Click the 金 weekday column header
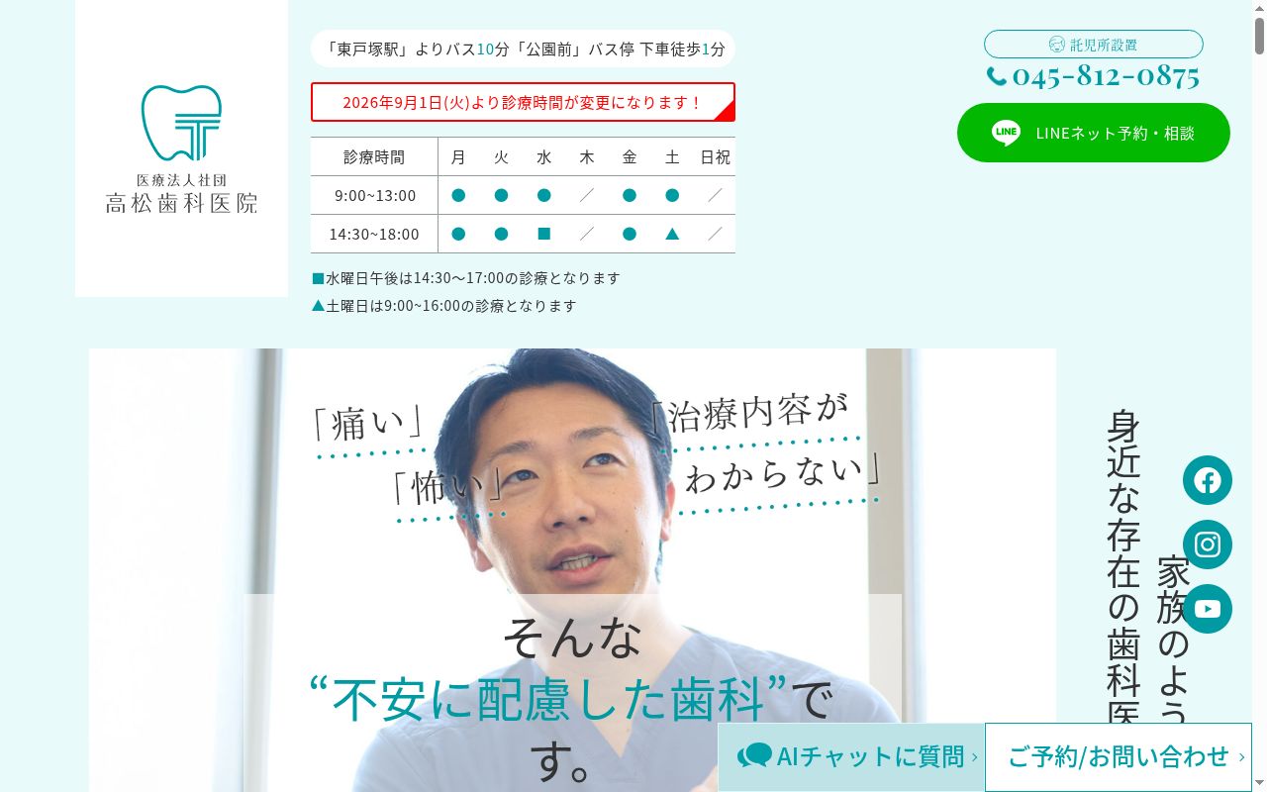Screen dimensions: 1267x792 (x=630, y=156)
